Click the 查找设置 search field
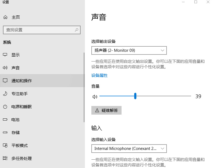 coord(39,30)
